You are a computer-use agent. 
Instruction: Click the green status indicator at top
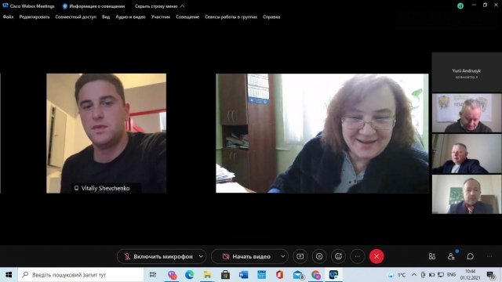point(460,5)
